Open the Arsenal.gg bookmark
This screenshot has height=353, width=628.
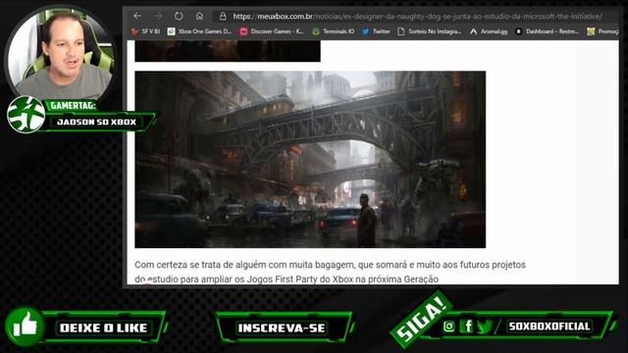click(x=489, y=31)
